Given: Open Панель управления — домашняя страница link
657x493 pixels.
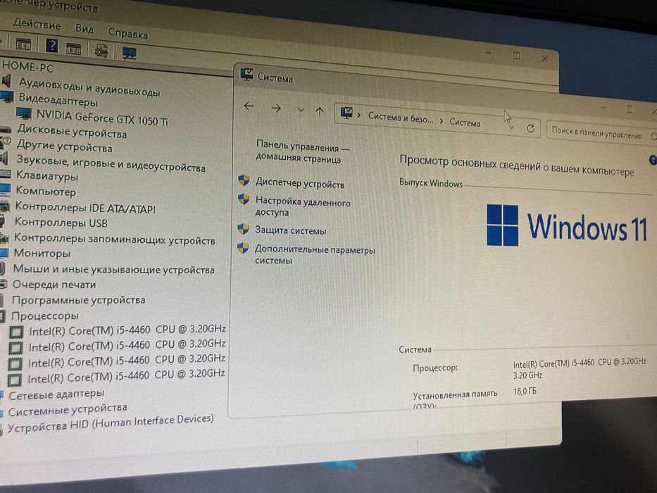Looking at the screenshot, I should [303, 153].
